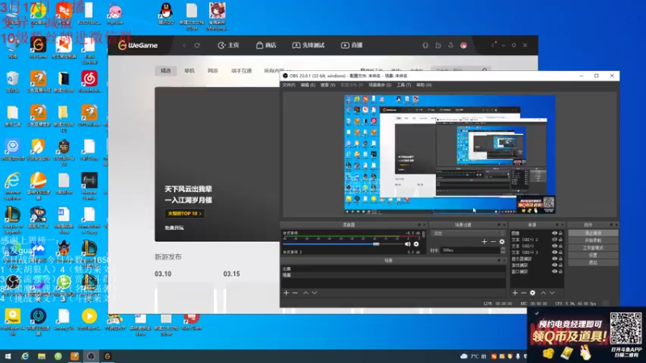Open the 帮助(H) menu in OBS
The height and width of the screenshot is (363, 646).
pyautogui.click(x=424, y=86)
